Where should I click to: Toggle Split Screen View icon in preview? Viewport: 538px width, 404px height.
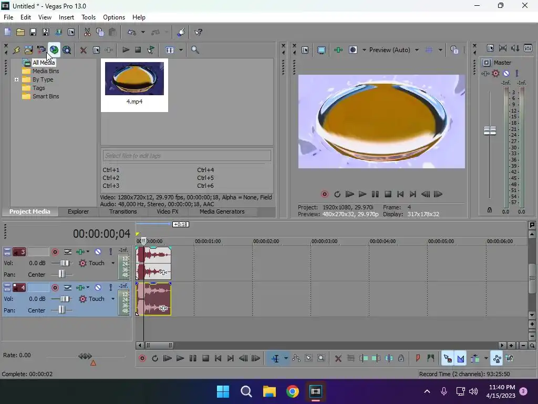pos(353,50)
